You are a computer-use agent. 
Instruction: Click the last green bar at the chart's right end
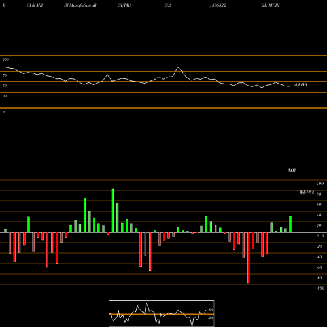click(x=290, y=224)
